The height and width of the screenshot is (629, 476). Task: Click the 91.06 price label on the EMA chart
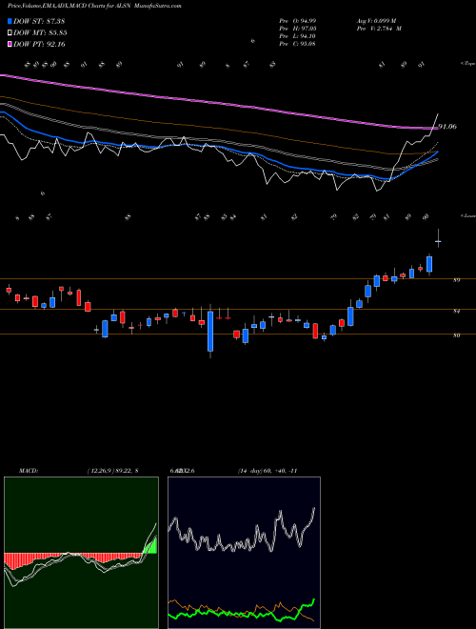(x=447, y=127)
